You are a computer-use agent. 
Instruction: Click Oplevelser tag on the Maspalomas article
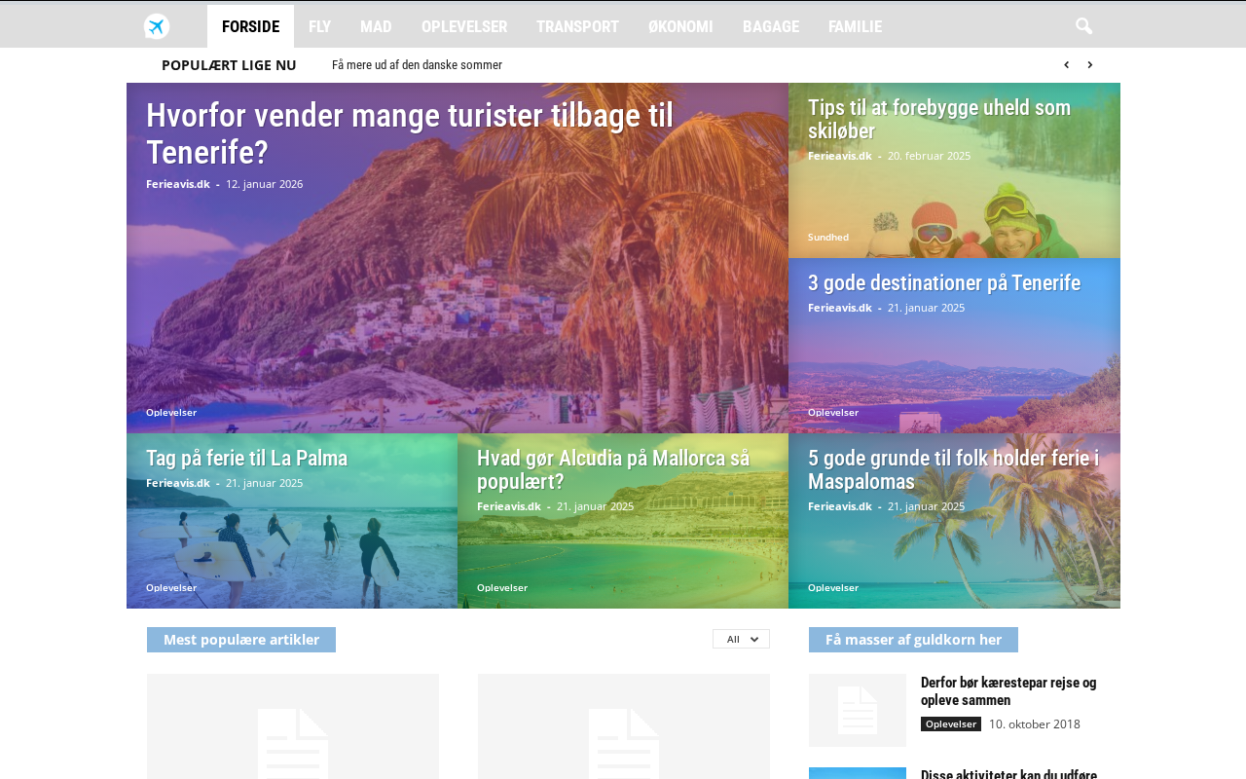833,587
